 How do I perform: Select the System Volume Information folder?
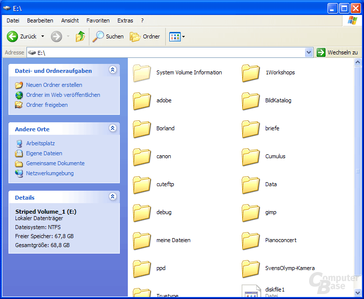pos(142,73)
